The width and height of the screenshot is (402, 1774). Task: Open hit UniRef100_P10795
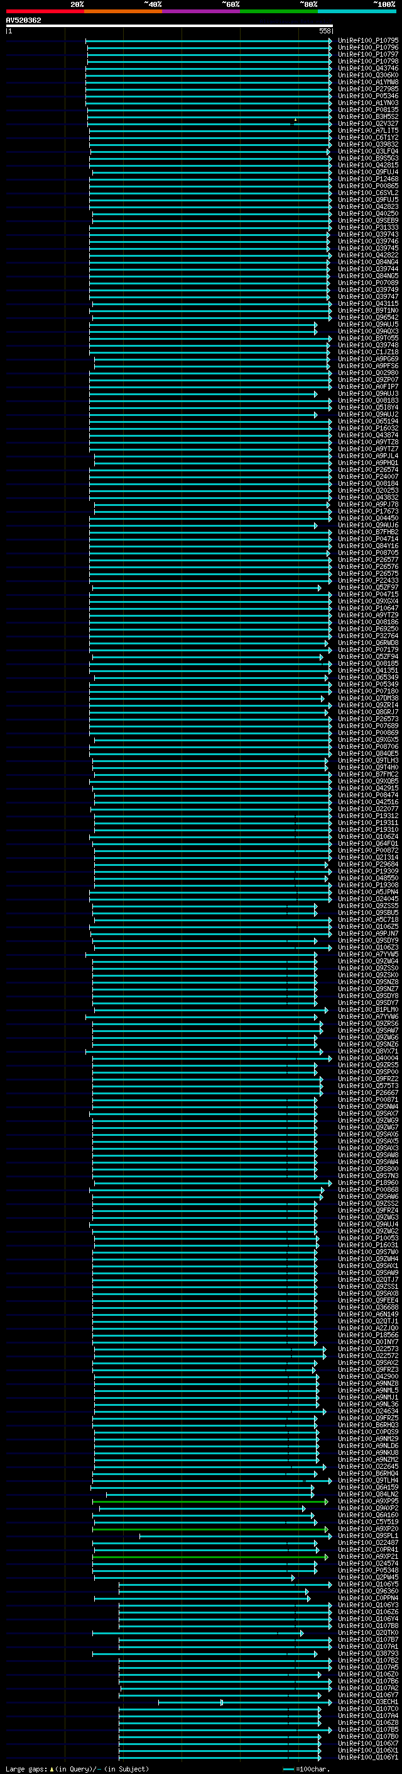[368, 41]
